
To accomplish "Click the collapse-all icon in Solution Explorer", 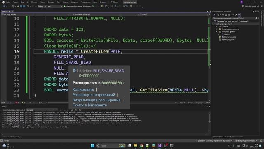I will pos(226,15).
